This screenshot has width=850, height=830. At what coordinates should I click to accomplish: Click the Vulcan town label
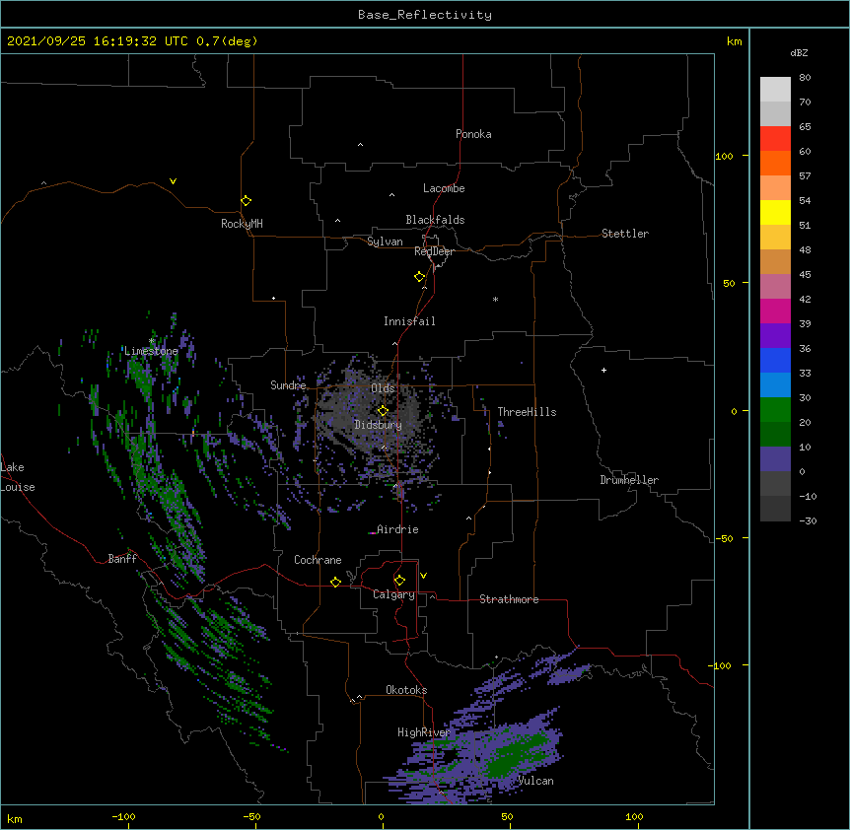[x=535, y=781]
